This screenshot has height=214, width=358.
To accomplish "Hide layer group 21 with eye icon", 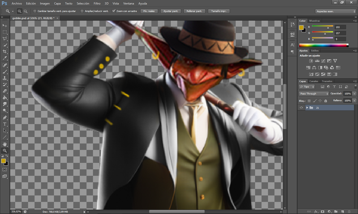I will coord(301,108).
